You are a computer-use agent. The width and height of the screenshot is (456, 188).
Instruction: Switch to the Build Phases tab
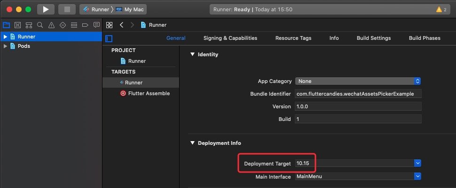point(425,38)
